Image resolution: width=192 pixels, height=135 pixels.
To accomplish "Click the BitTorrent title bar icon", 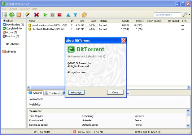I will pos(3,4).
